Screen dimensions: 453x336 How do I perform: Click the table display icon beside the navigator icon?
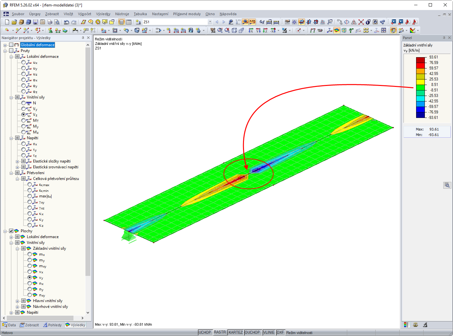pyautogui.click(x=129, y=22)
